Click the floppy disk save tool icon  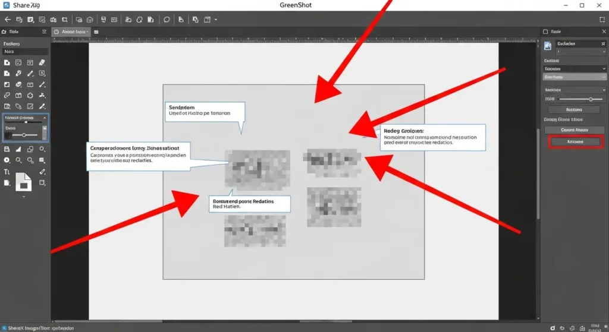point(7,149)
